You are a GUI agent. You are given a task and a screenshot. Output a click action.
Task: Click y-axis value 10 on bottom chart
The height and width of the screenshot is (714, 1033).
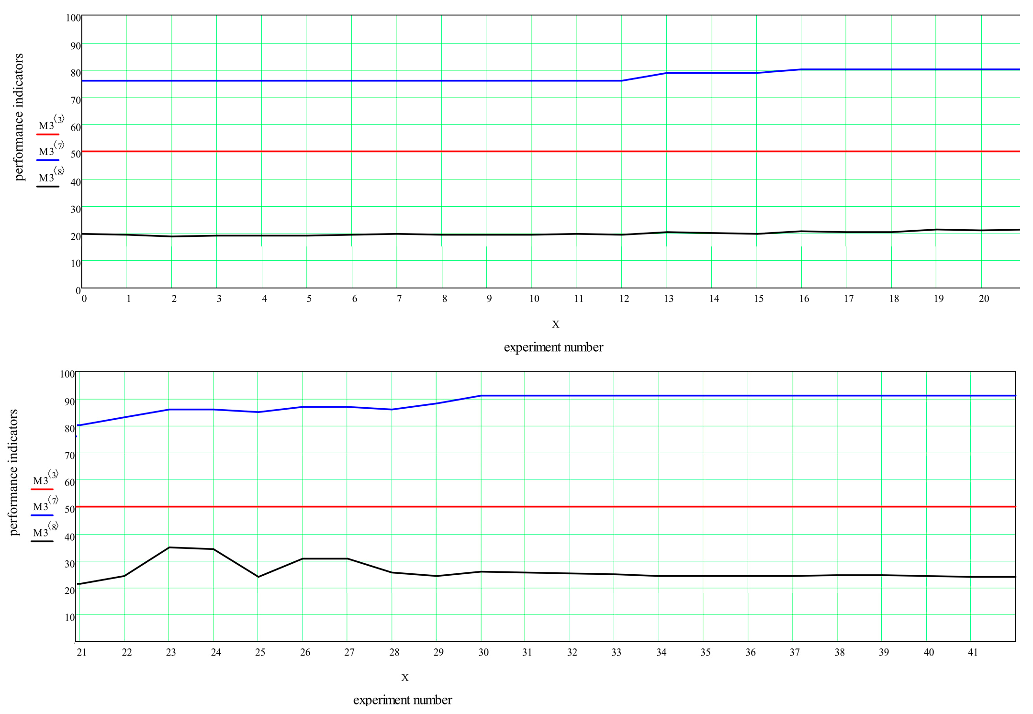70,617
